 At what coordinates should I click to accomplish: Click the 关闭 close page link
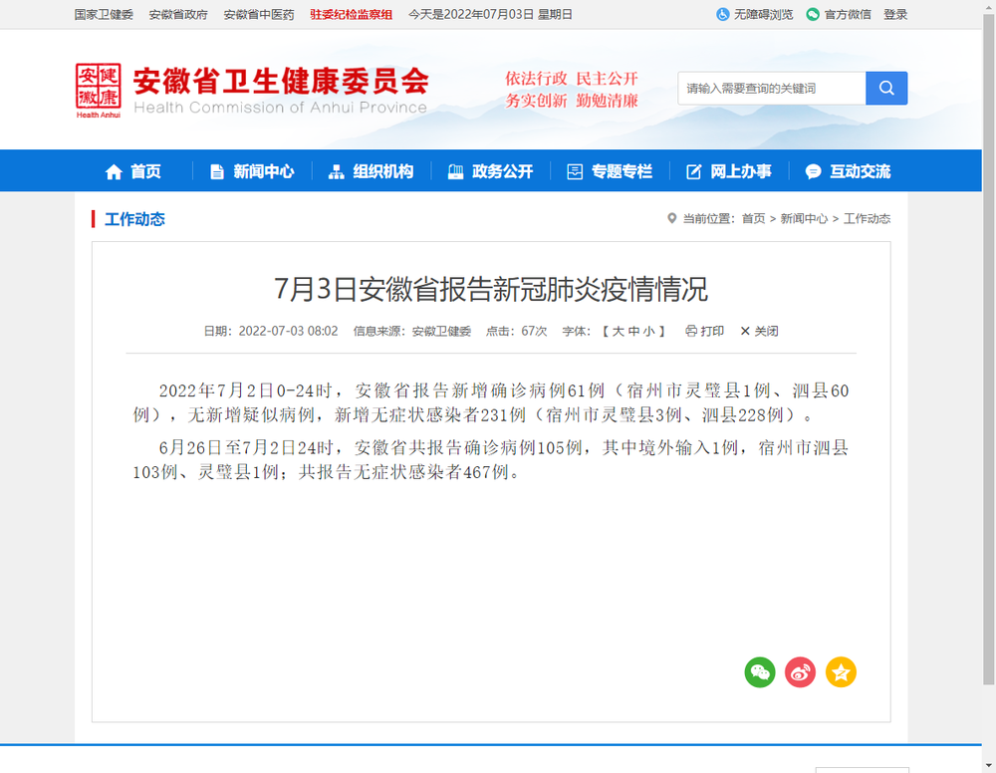point(759,331)
